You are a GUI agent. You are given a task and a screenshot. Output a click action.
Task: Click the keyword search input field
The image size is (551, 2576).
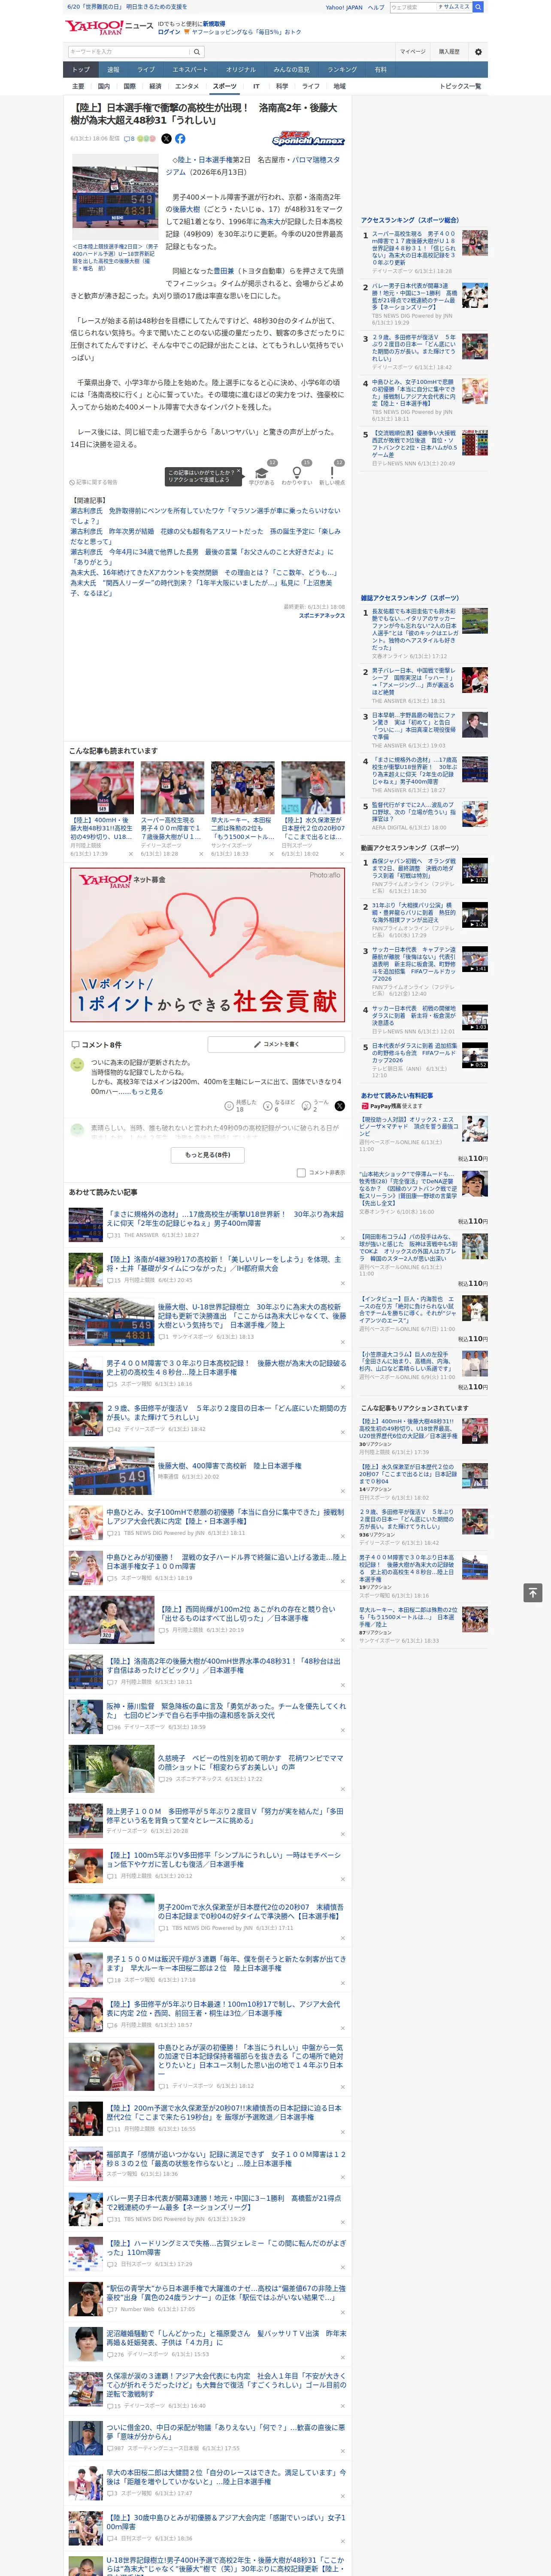coord(128,52)
